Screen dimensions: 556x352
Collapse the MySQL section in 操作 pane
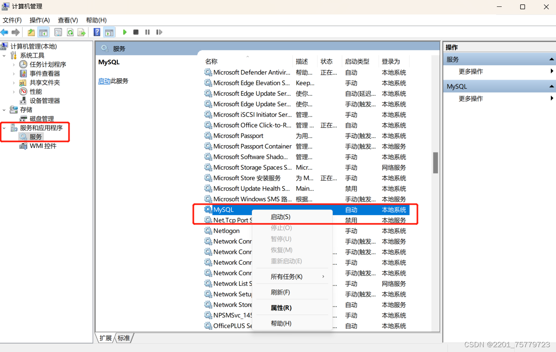click(551, 86)
